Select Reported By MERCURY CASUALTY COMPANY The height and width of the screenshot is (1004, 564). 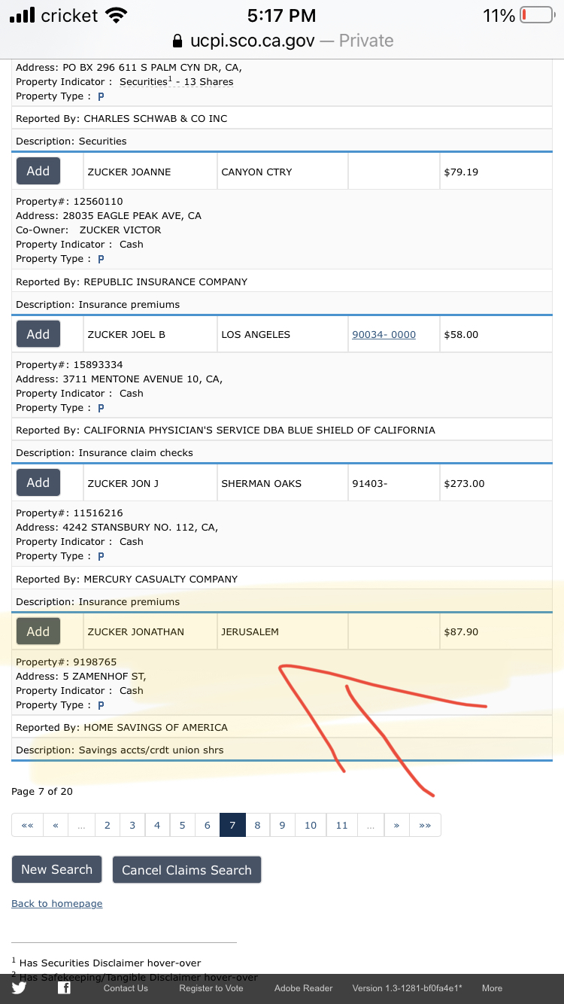pyautogui.click(x=126, y=580)
